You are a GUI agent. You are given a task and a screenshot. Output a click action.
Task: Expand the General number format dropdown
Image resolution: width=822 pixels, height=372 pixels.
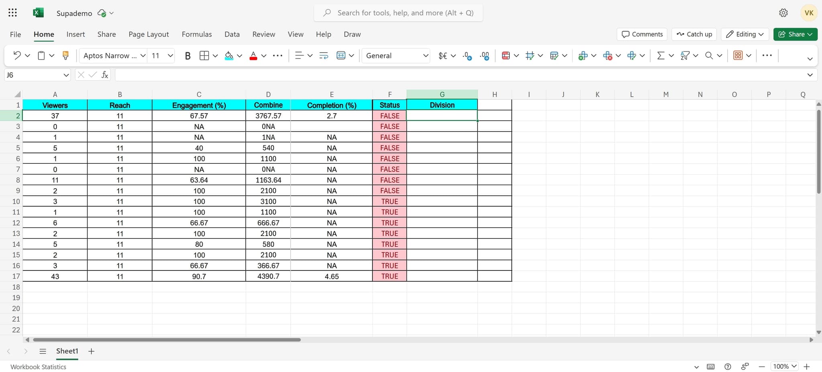tap(425, 55)
